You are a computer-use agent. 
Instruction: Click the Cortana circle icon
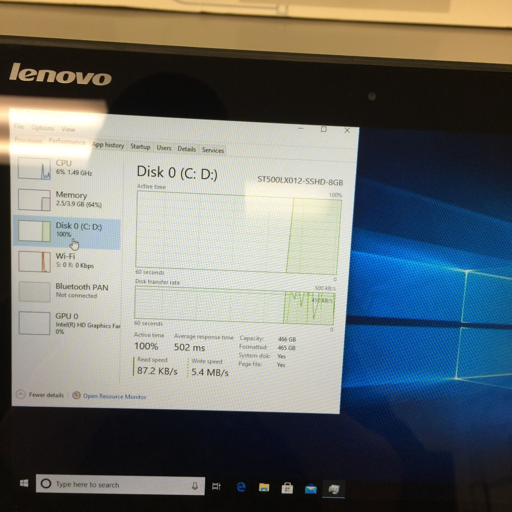pyautogui.click(x=46, y=484)
